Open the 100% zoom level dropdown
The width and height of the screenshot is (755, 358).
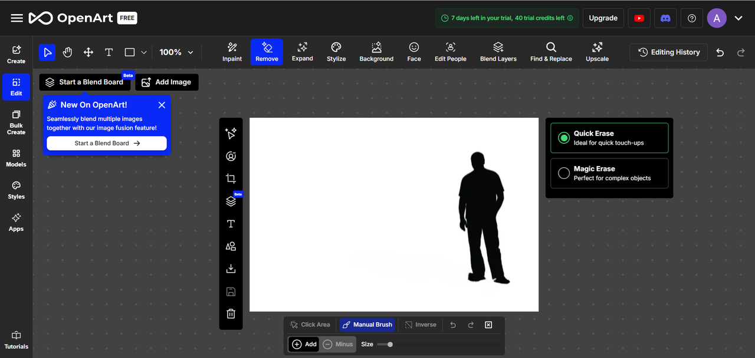click(176, 52)
